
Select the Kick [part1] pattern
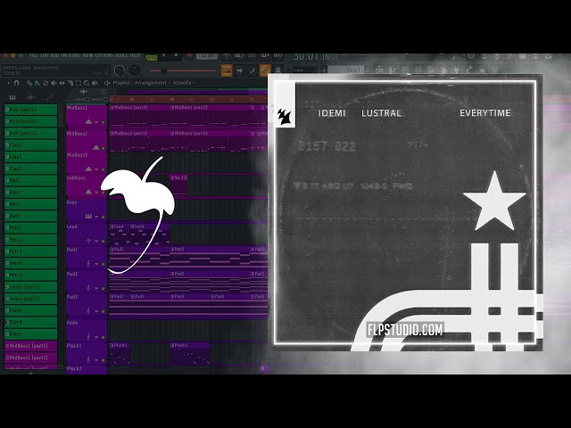(x=30, y=110)
